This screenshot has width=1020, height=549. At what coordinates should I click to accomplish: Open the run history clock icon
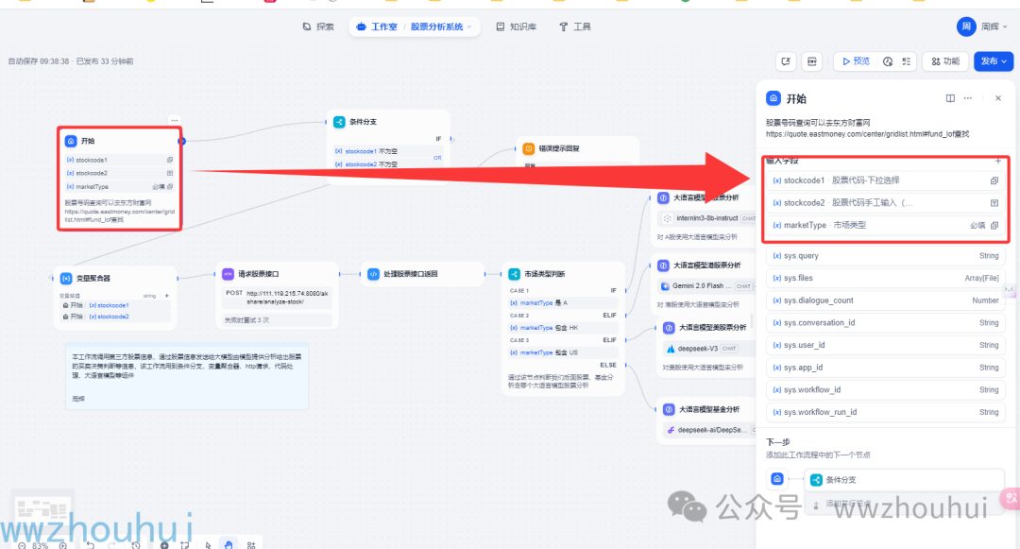coord(888,61)
